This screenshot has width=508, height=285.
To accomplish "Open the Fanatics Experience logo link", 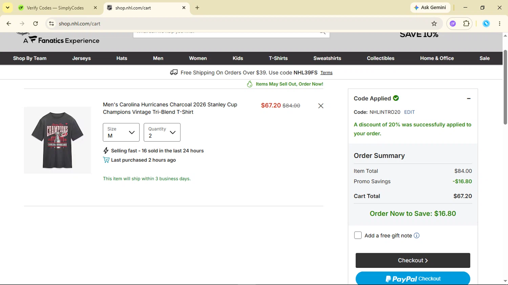I will point(61,40).
